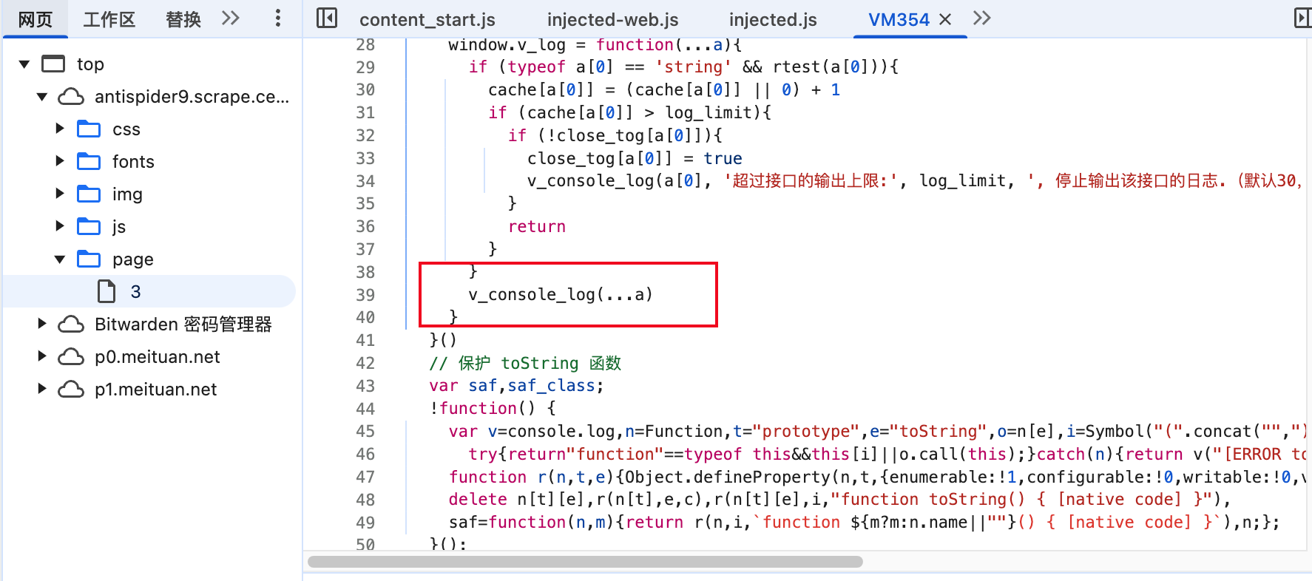This screenshot has height=581, width=1312.
Task: Click line number 39 to set breakpoint
Action: pyautogui.click(x=365, y=295)
